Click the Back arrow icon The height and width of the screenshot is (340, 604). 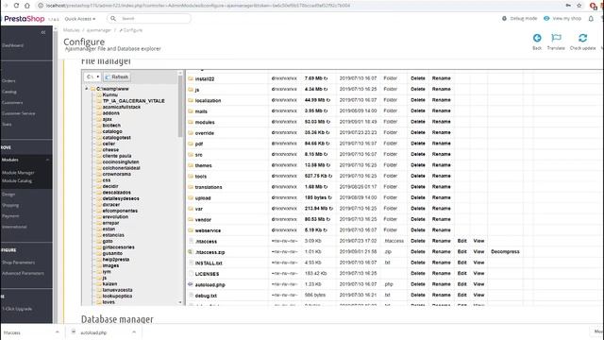pyautogui.click(x=537, y=38)
